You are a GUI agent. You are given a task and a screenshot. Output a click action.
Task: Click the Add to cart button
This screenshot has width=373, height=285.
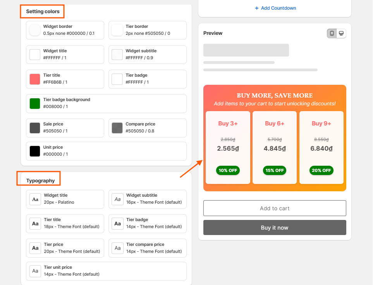click(275, 208)
